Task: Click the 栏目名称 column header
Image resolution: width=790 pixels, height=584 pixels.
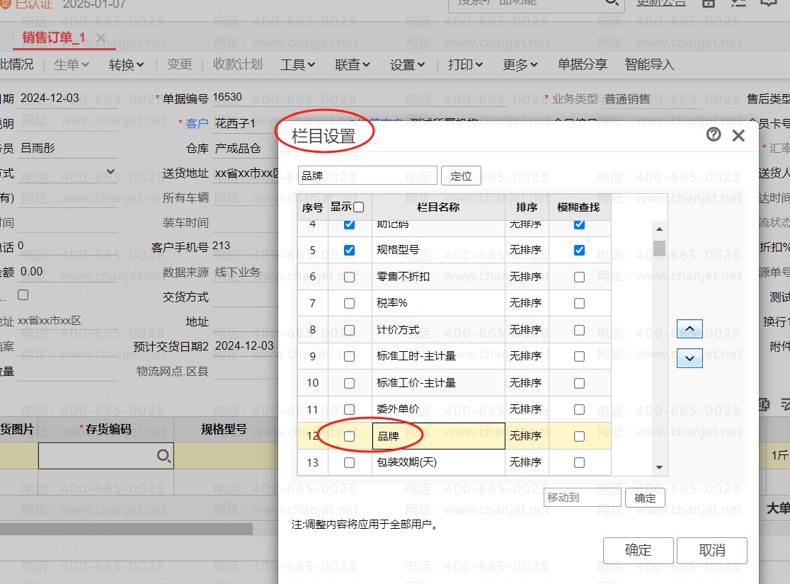Action: (438, 207)
